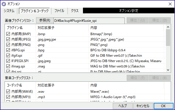Toggle the ifBPG.spi plugin checkbox
This screenshot has height=110, width=175.
click(8, 50)
